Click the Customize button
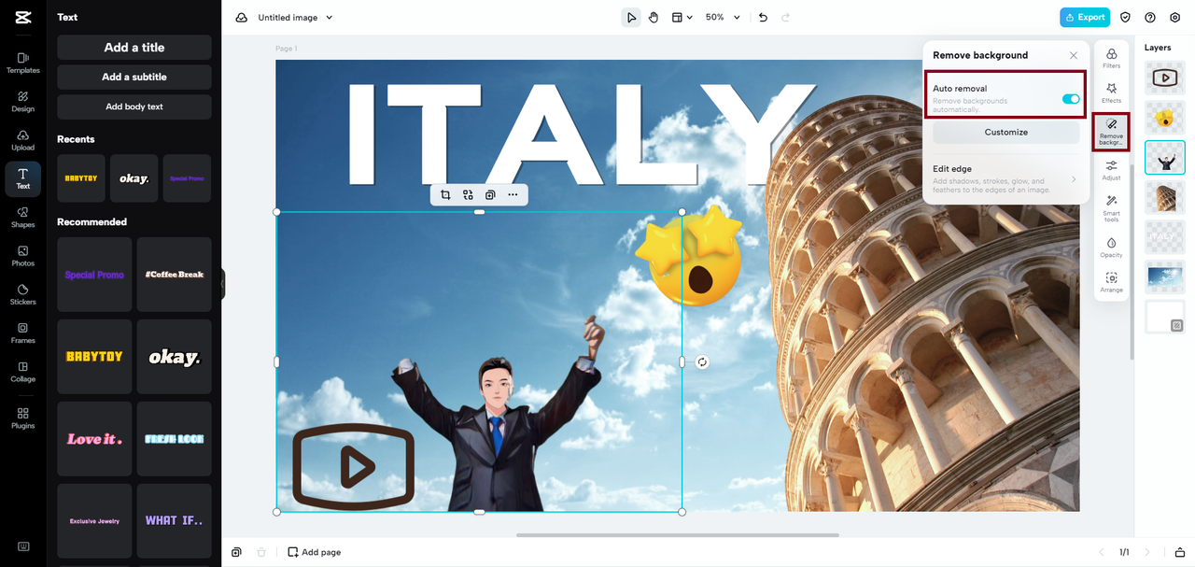The image size is (1195, 567). click(x=1005, y=133)
